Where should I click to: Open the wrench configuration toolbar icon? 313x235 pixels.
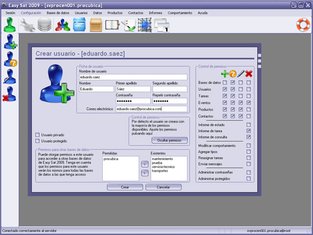[x=27, y=25]
